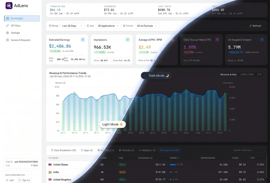The height and width of the screenshot is (183, 270).
Task: Click the globe icon on Countries tab
Action: 161,150
